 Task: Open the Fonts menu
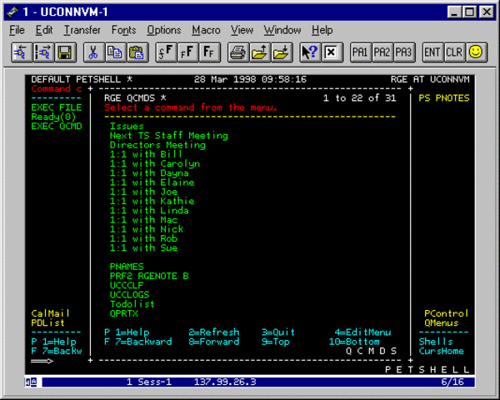tap(123, 30)
